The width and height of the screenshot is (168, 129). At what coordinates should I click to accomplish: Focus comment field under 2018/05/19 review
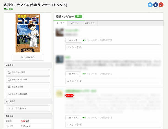113,81
